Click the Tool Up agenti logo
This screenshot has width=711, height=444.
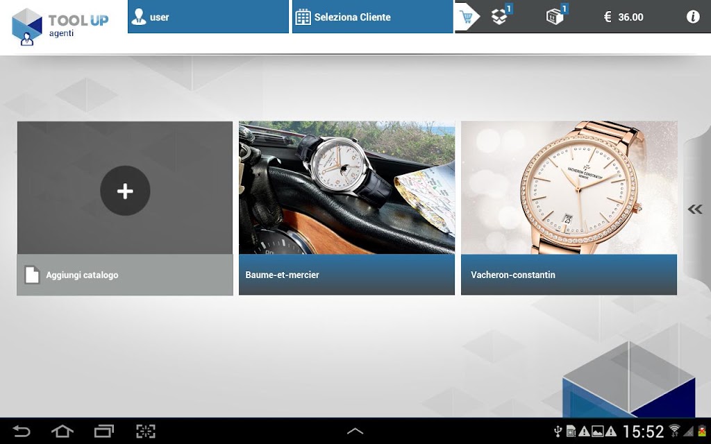[60, 27]
